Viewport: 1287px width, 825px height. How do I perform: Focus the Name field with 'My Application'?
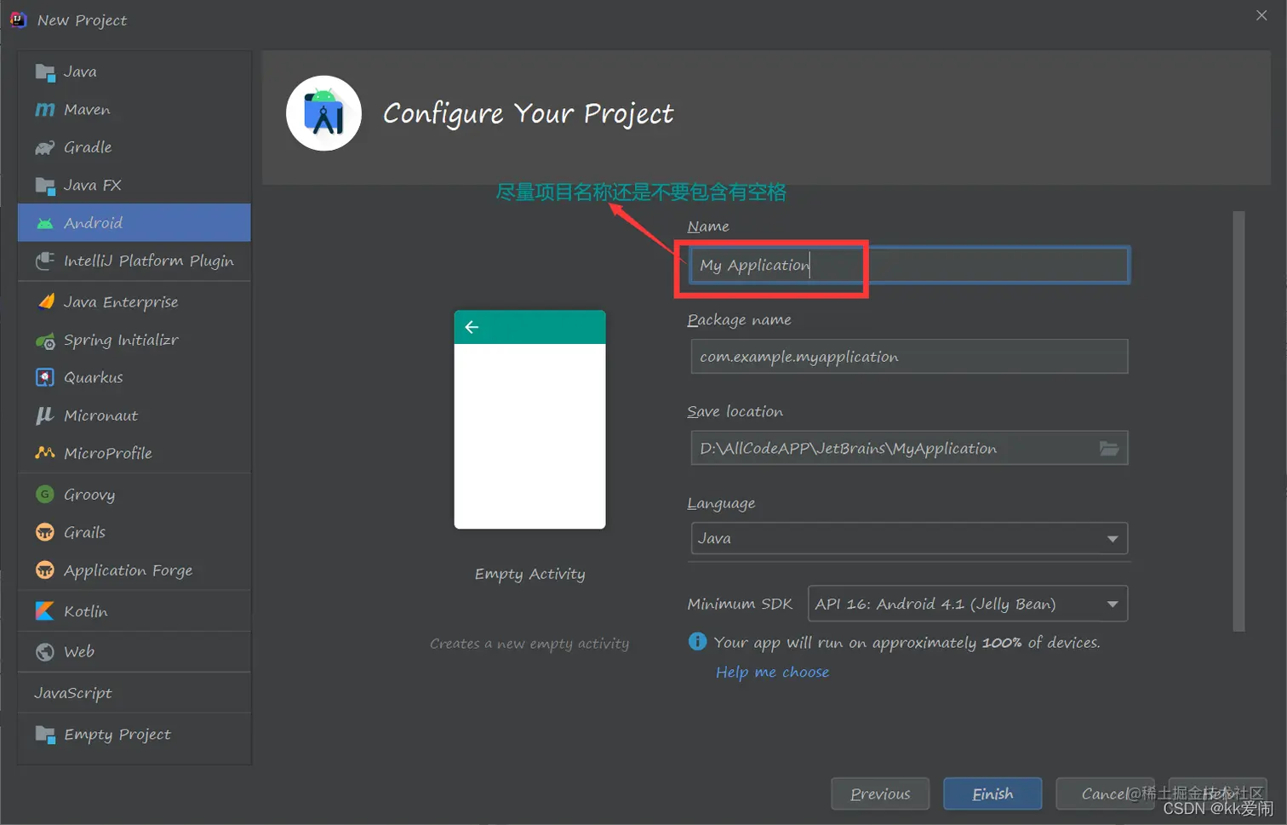909,265
